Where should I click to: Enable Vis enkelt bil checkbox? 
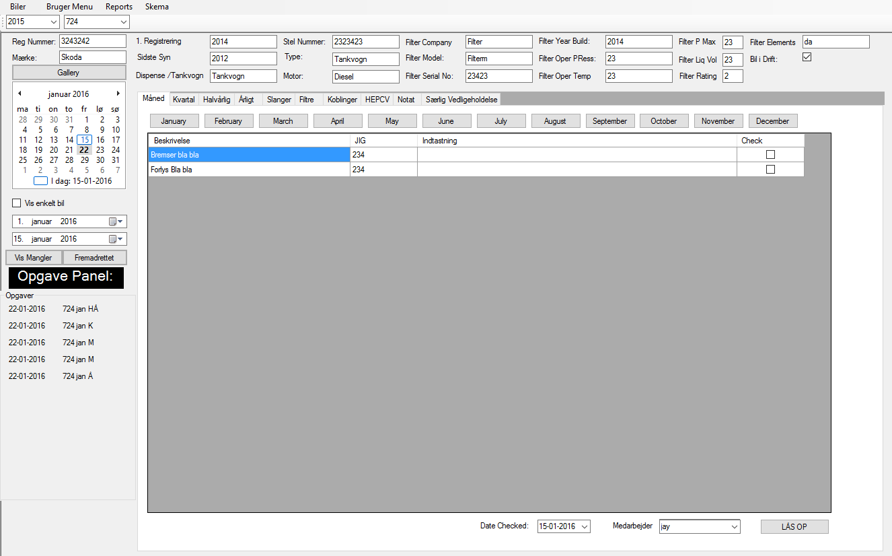pyautogui.click(x=17, y=203)
